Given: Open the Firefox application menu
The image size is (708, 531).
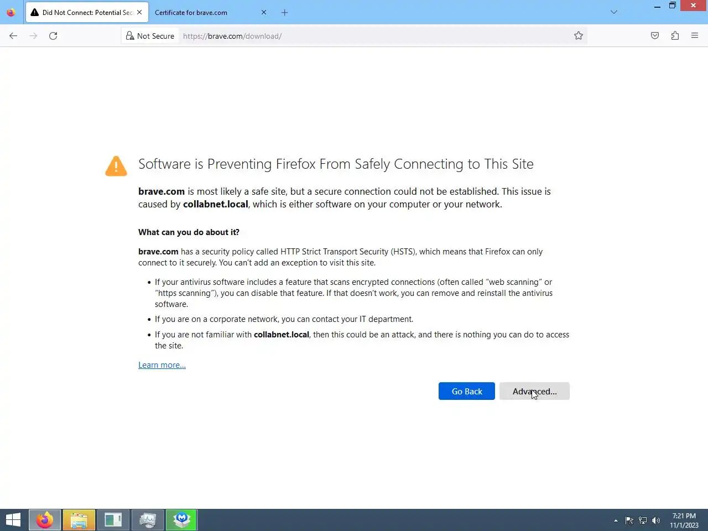Looking at the screenshot, I should [695, 36].
